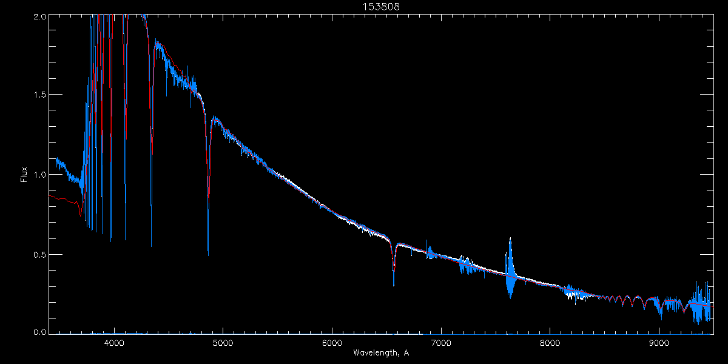The width and height of the screenshot is (728, 364).
Task: Click the 6000 x-axis tick label
Action: [332, 342]
